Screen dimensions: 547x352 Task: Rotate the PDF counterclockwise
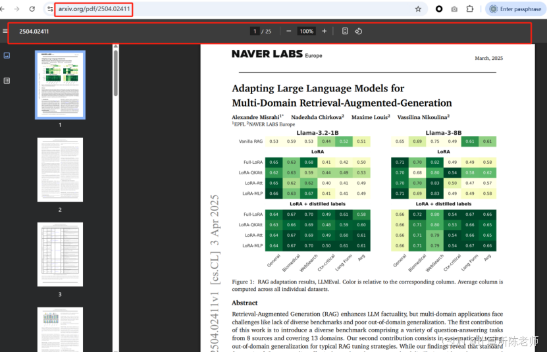[x=358, y=31]
